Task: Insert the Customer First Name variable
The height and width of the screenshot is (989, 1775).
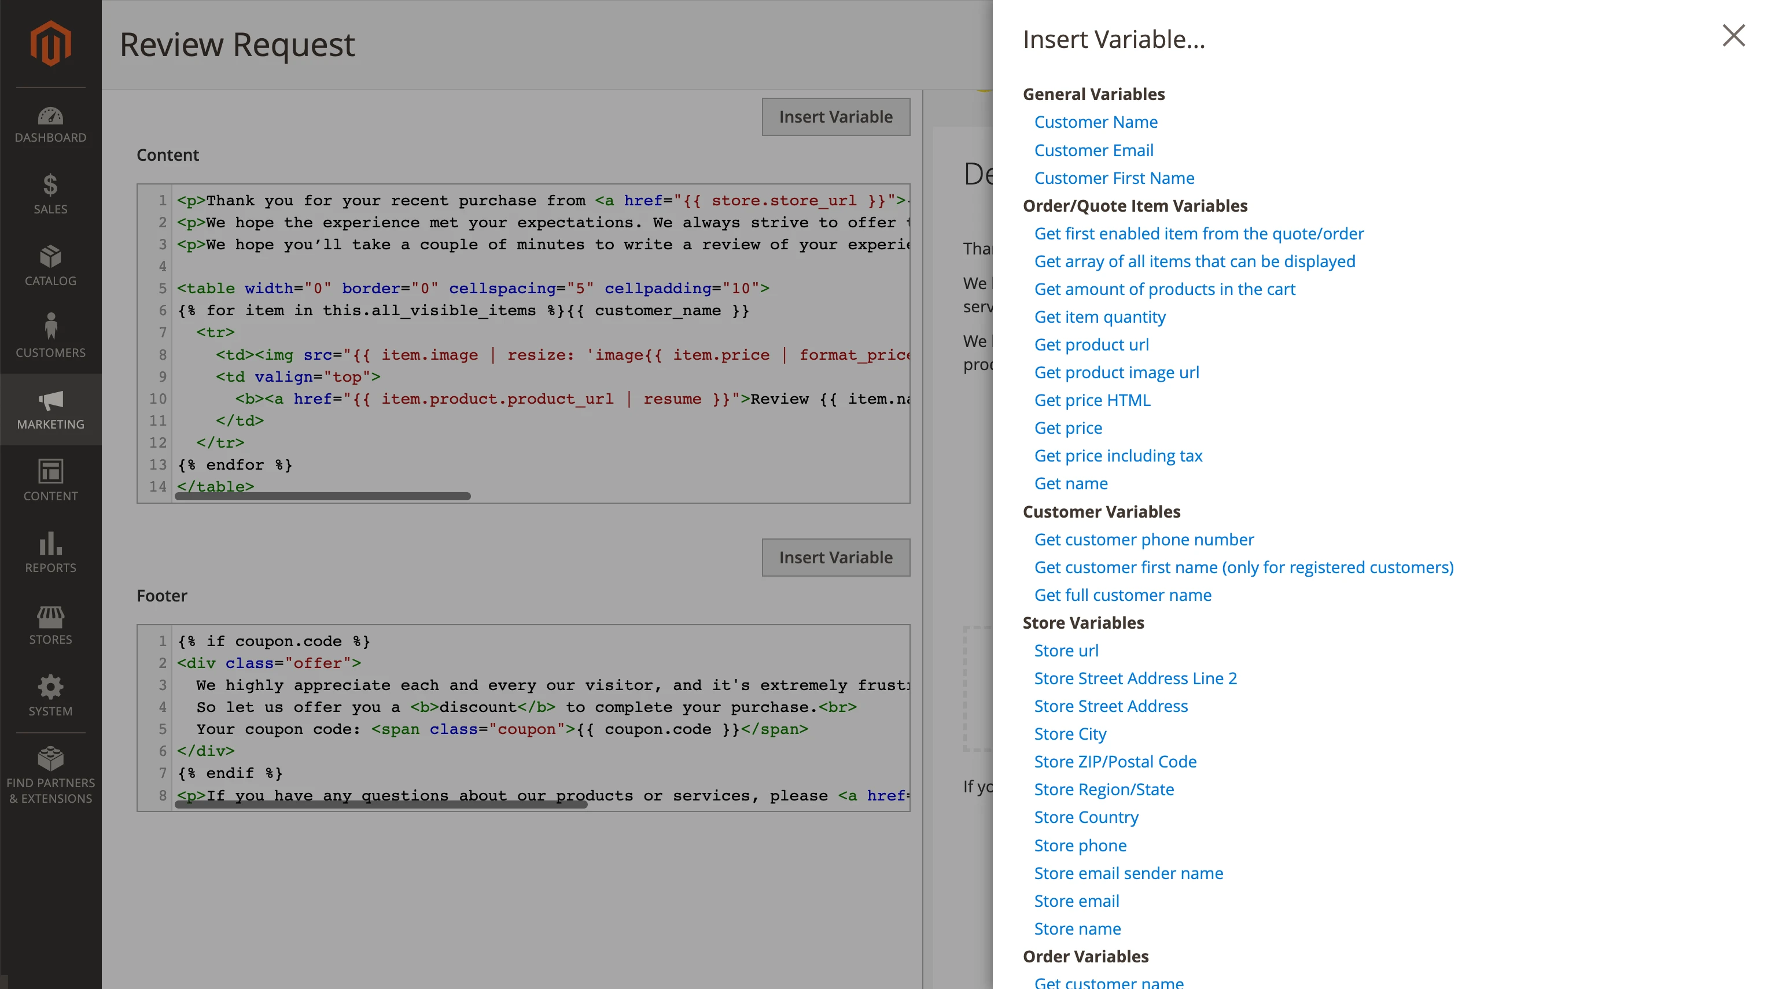Action: point(1114,178)
